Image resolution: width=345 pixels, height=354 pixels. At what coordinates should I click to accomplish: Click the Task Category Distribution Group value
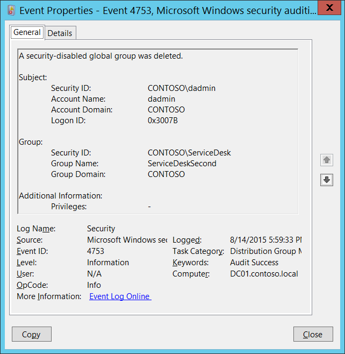(265, 251)
